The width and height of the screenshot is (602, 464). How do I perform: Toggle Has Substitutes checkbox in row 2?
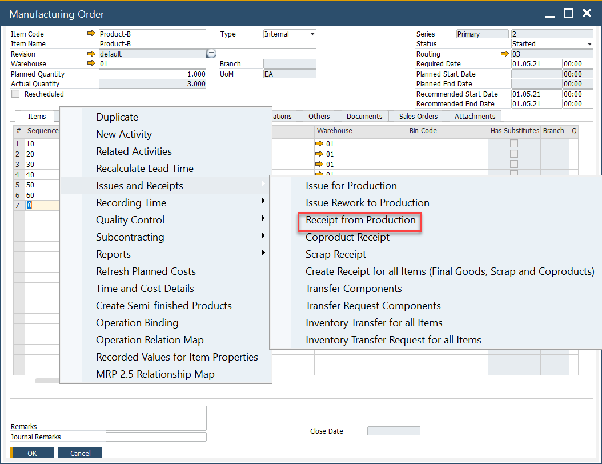coord(514,154)
